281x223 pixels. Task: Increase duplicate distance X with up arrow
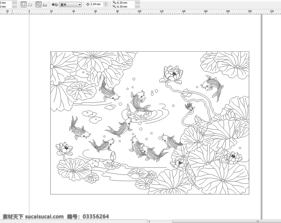(x=139, y=3)
